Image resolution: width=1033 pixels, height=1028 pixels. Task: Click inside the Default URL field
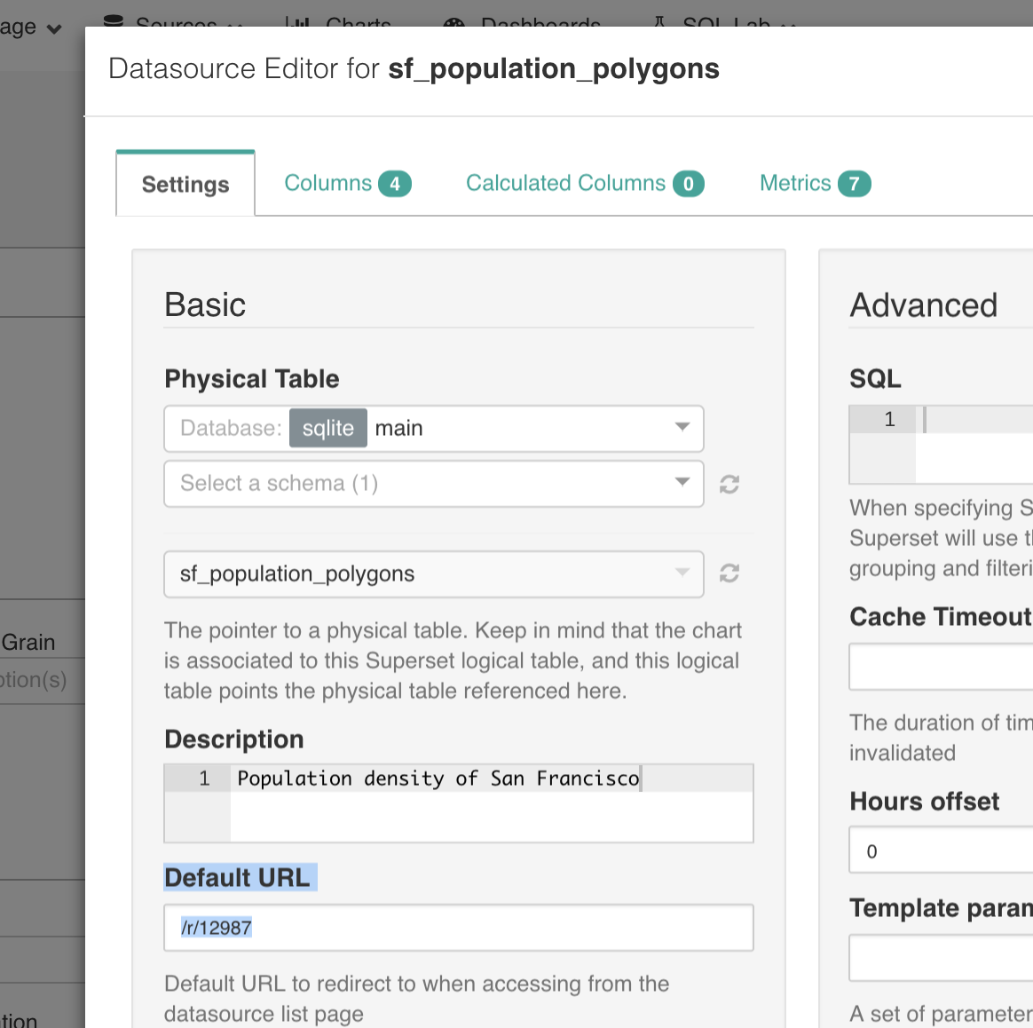[x=458, y=927]
